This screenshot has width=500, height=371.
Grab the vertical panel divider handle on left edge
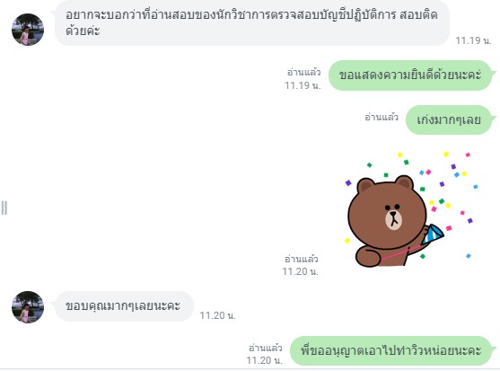[x=4, y=208]
